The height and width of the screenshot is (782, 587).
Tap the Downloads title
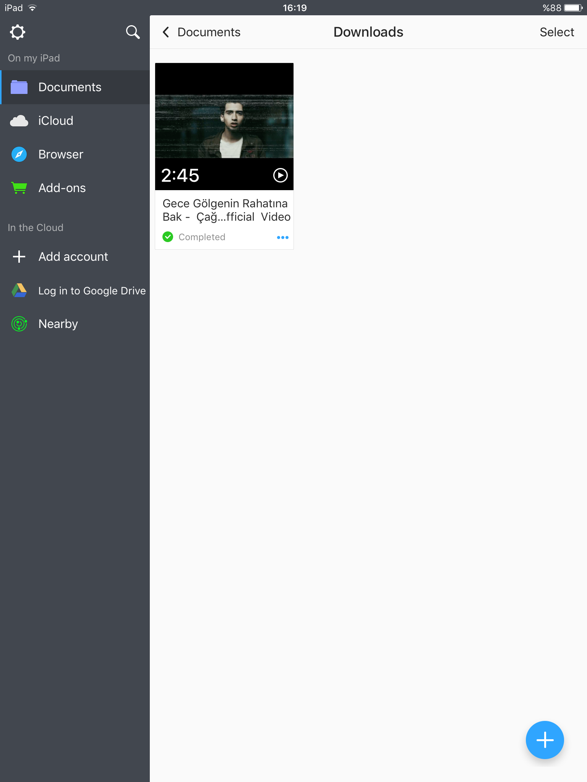point(368,32)
